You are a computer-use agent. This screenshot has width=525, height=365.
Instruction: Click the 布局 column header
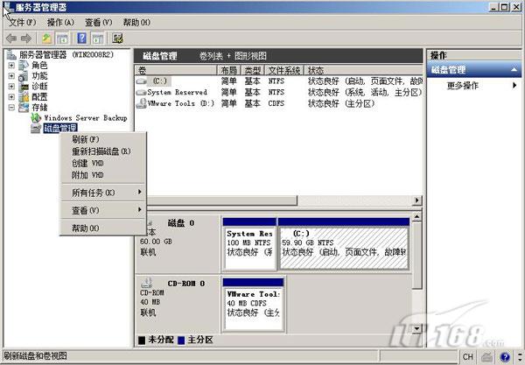coord(229,70)
